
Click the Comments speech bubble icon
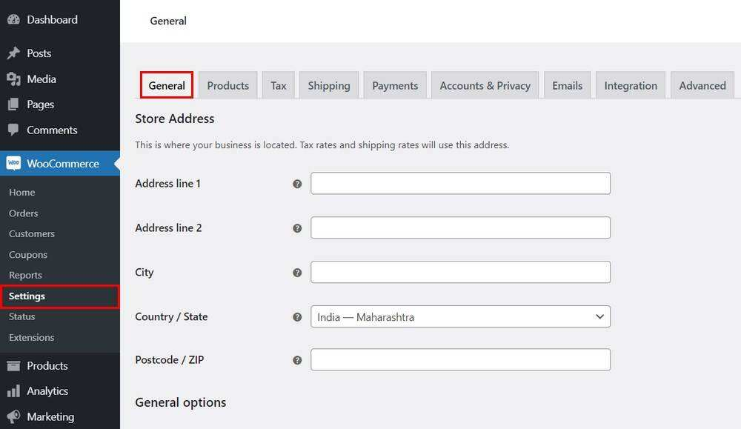click(x=13, y=130)
